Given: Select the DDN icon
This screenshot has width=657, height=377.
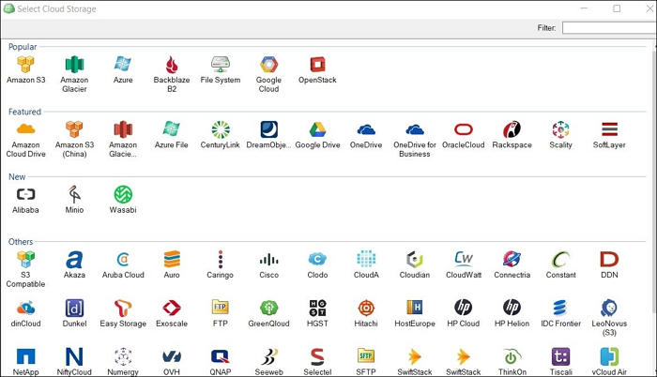Looking at the screenshot, I should click(x=609, y=264).
